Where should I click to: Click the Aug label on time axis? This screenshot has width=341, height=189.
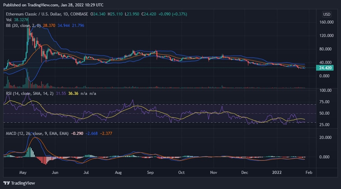click(x=118, y=173)
